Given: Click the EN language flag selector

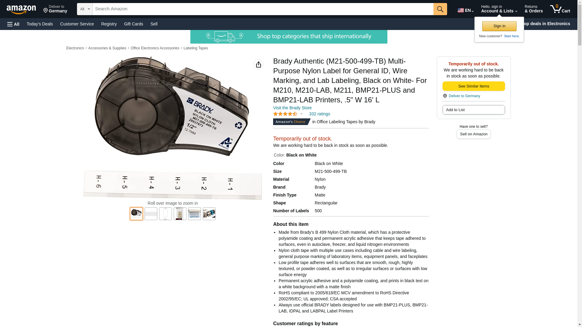Looking at the screenshot, I should [x=465, y=10].
